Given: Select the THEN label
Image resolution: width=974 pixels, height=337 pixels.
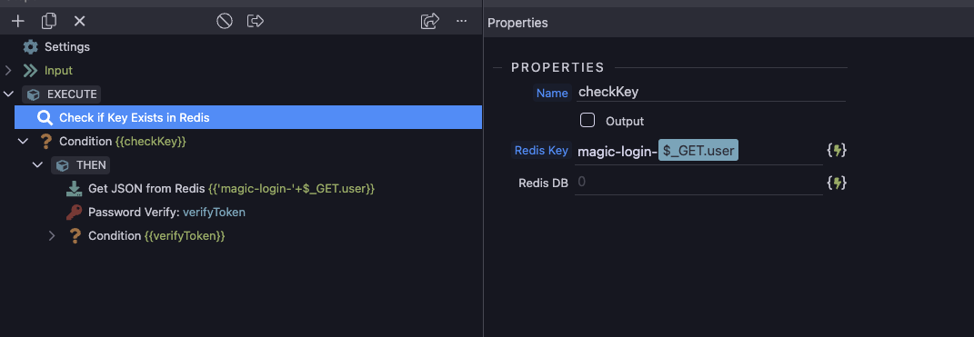Looking at the screenshot, I should click(91, 165).
